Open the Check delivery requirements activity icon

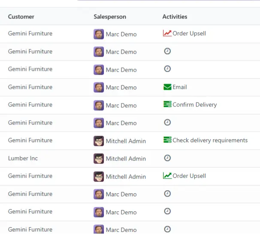click(167, 140)
